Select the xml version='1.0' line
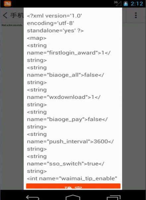The image size is (146, 200). pyautogui.click(x=54, y=16)
